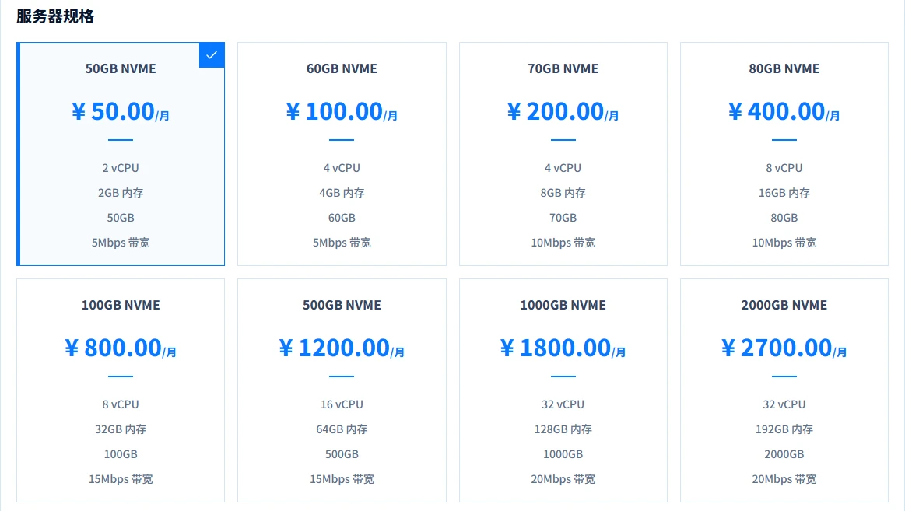Click the ¥ 1200.00 monthly price
The width and height of the screenshot is (905, 511).
tap(342, 348)
